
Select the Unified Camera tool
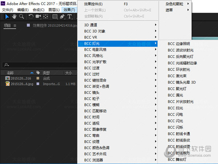tap(38, 17)
